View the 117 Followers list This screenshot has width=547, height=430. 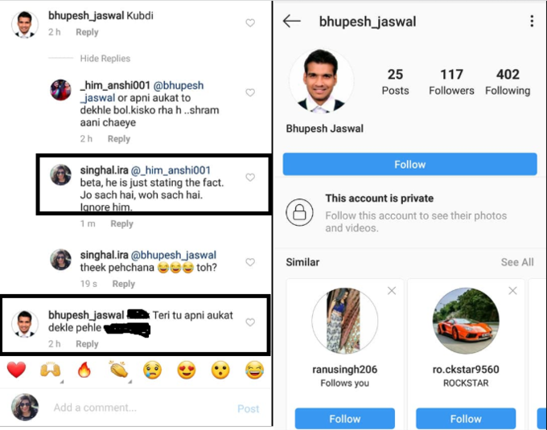point(451,82)
